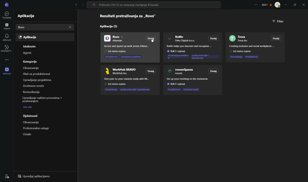Select Upravljanje radnim procesima + poslovanjem
Screen dimensions: 308x182
pos(42,99)
